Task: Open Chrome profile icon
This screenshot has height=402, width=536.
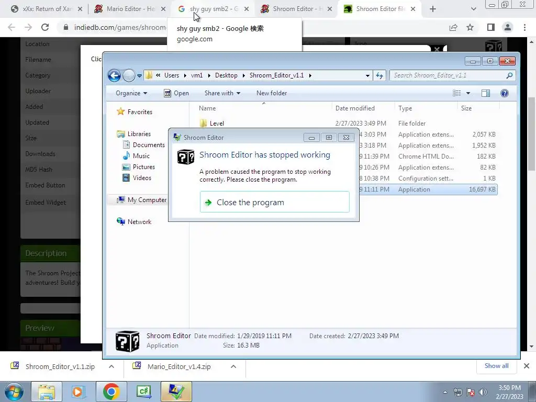Action: 508,27
